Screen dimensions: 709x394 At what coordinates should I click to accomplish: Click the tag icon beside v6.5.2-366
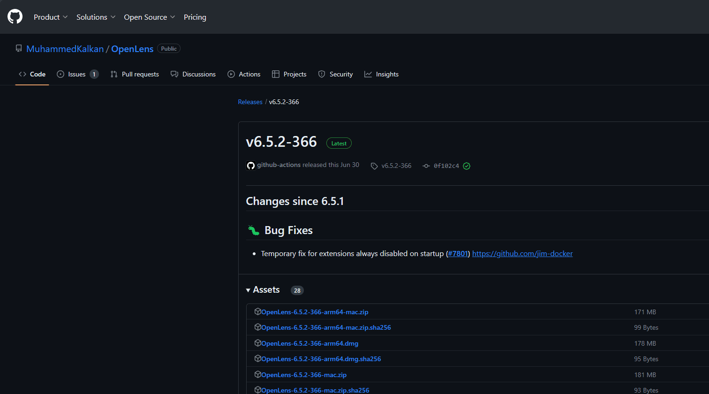pos(374,166)
